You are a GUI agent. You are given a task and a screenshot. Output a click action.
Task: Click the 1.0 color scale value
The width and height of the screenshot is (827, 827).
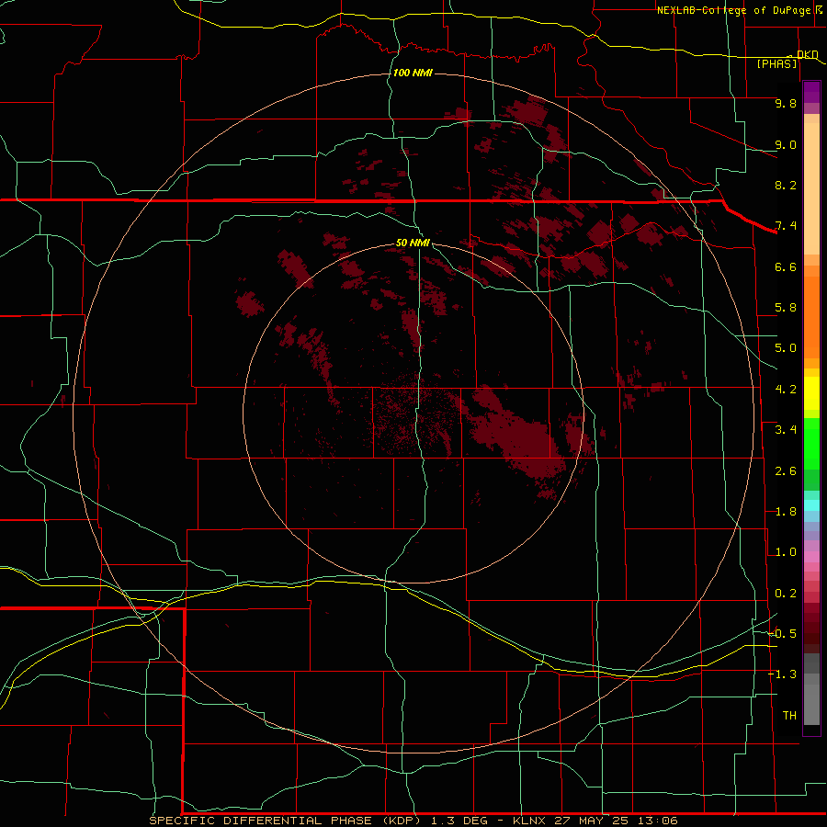pos(786,552)
